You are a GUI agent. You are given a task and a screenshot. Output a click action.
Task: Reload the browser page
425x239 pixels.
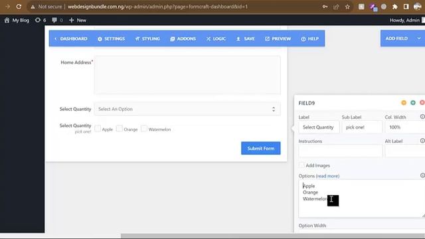tap(19, 7)
